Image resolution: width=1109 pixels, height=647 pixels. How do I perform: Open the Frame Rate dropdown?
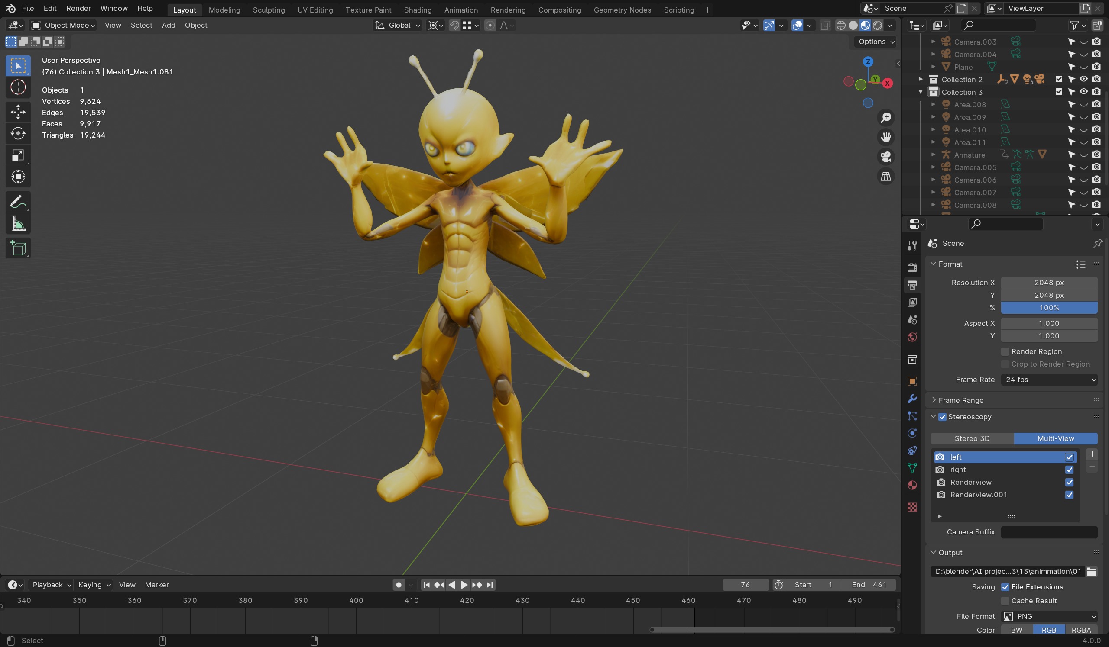click(1049, 379)
